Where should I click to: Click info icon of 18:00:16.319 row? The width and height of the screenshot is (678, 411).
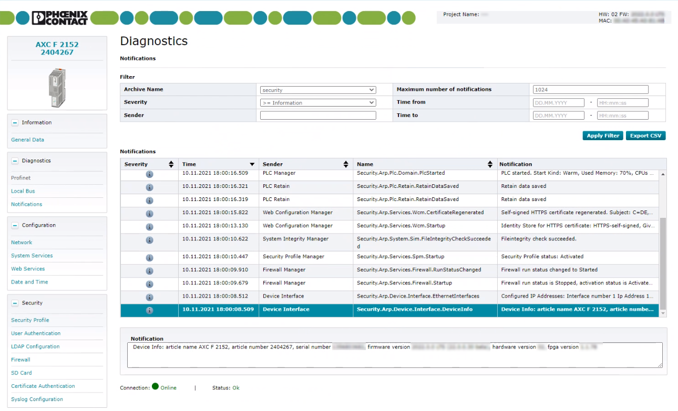click(x=149, y=201)
